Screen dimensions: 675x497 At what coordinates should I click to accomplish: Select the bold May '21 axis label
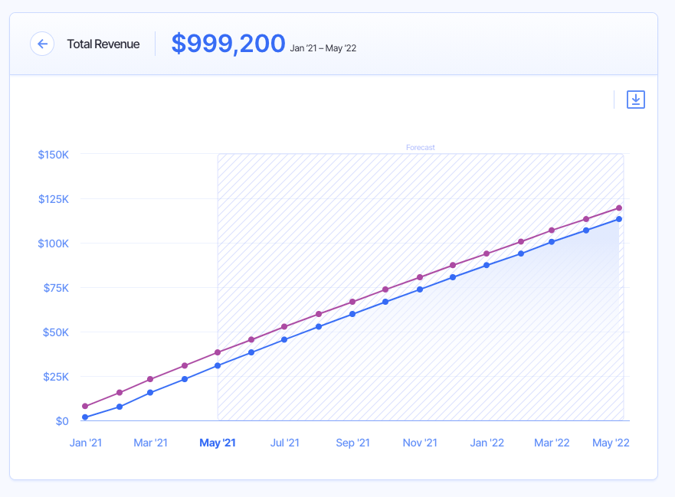click(218, 443)
